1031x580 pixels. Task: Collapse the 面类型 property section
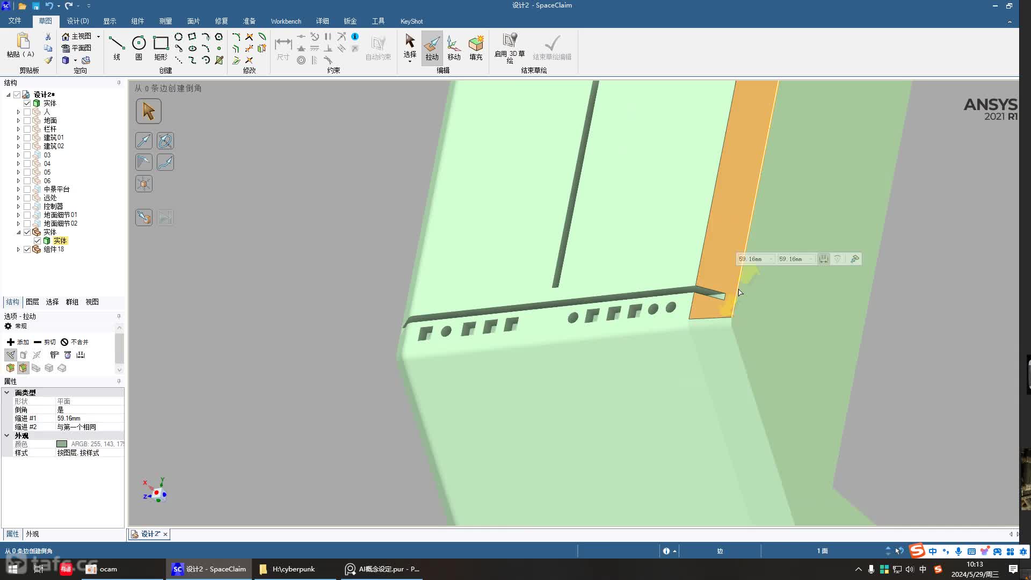pos(7,392)
